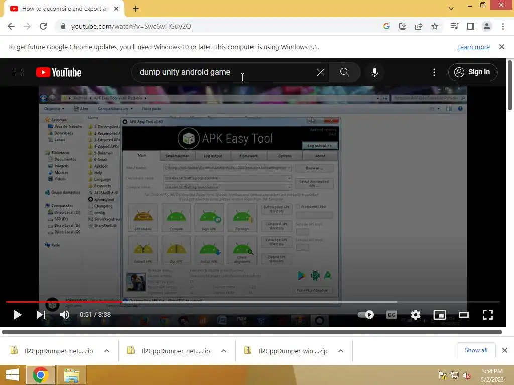Expand options for Il2CppDumper-win zip
This screenshot has height=385, width=514.
pyautogui.click(x=341, y=351)
